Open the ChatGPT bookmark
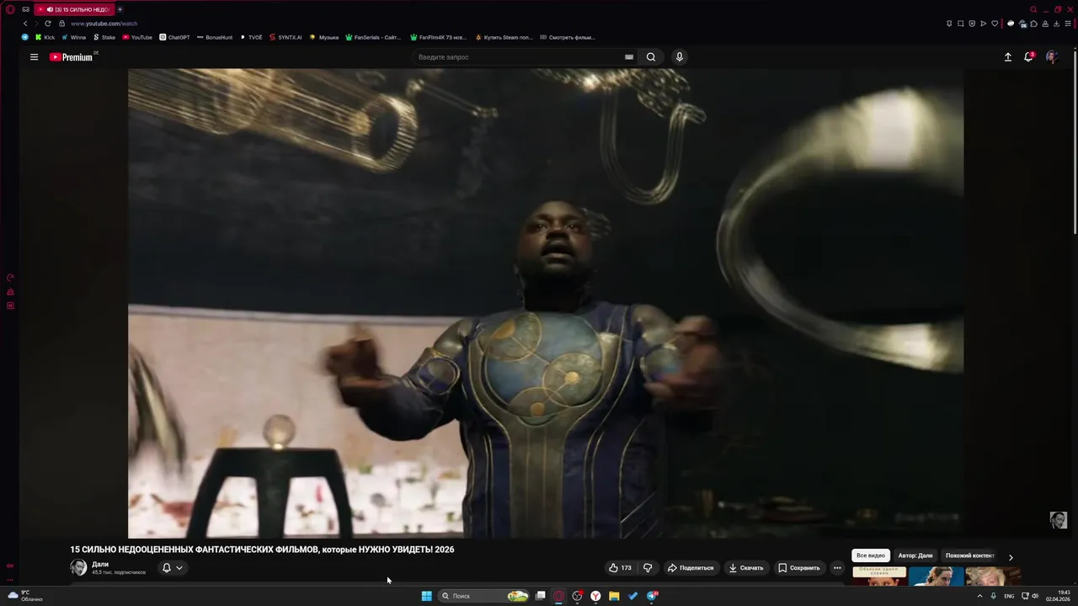 click(x=174, y=37)
